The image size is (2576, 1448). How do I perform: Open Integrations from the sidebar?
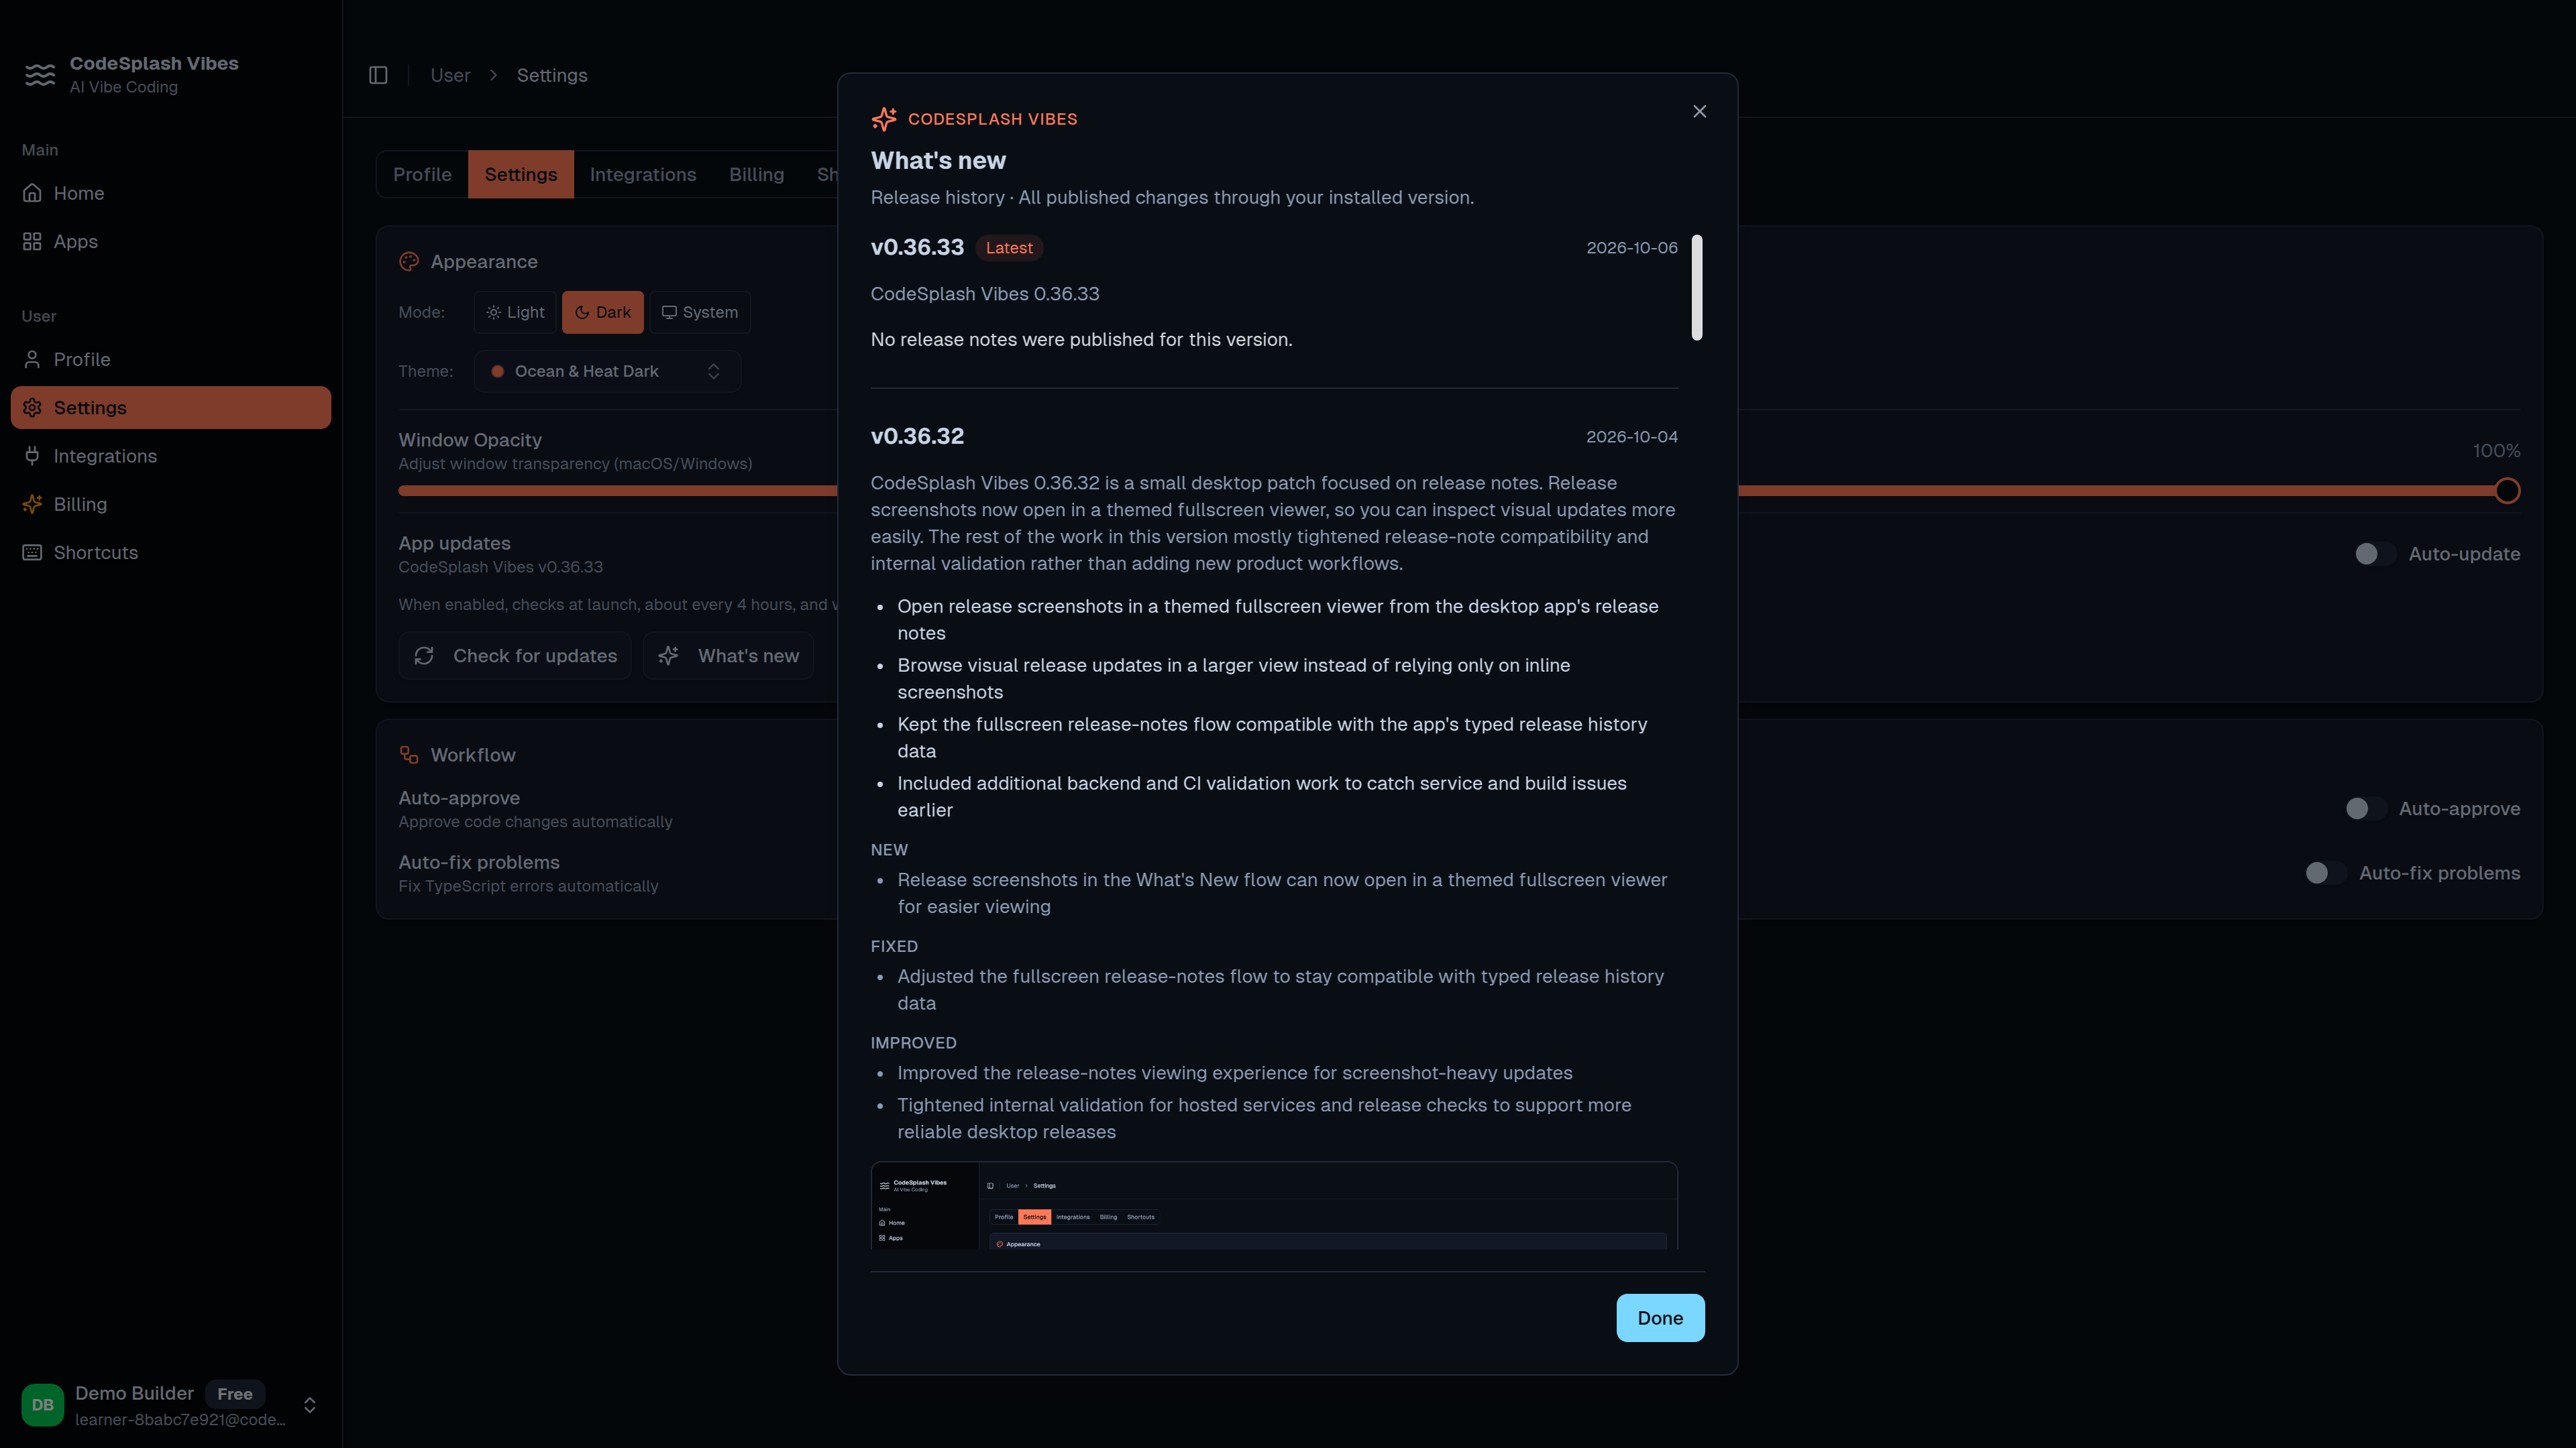171,456
